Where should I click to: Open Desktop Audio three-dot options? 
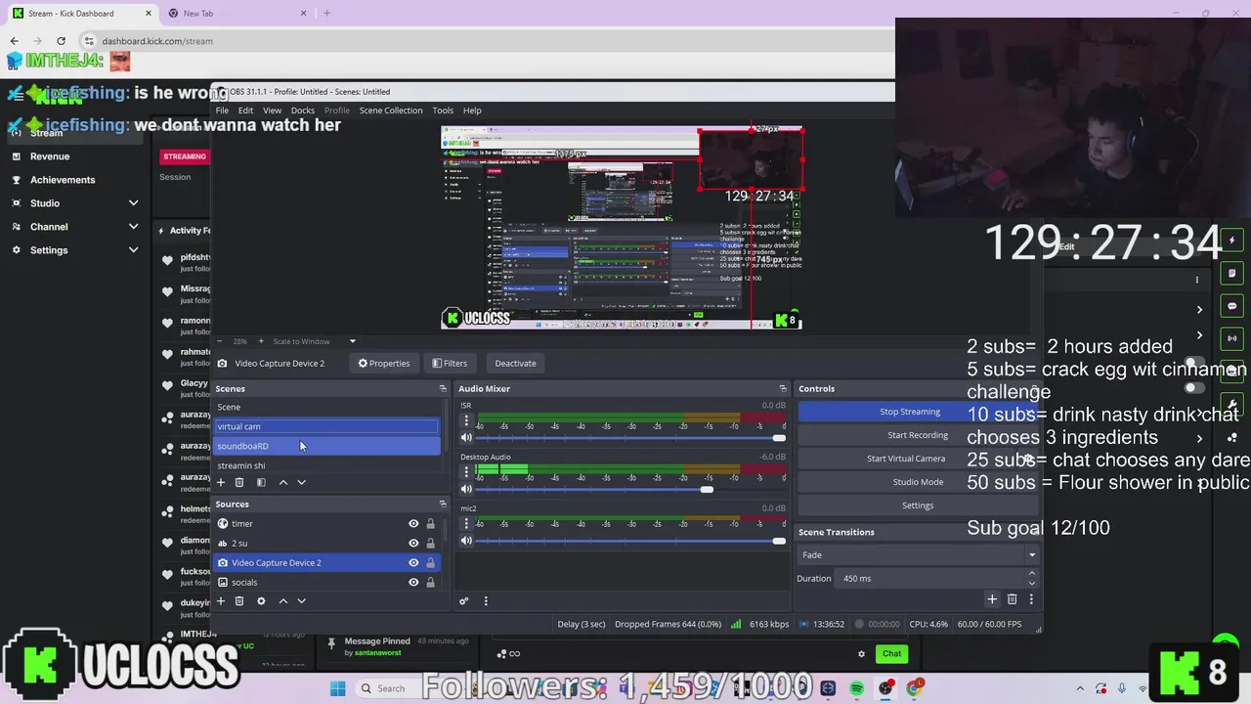coord(466,472)
